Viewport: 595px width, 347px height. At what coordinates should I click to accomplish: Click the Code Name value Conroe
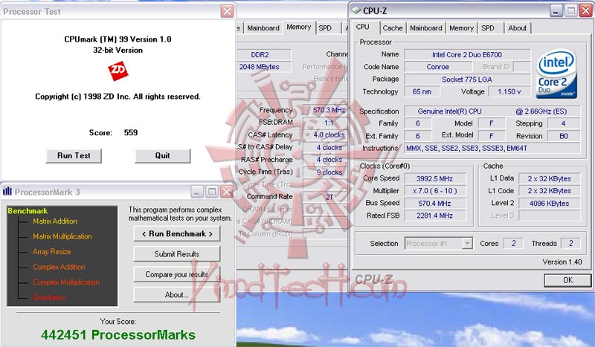437,67
